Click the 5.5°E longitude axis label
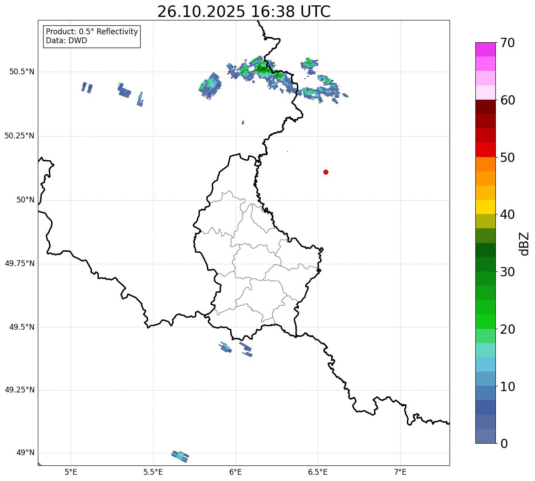Image resolution: width=535 pixels, height=481 pixels. click(x=153, y=472)
